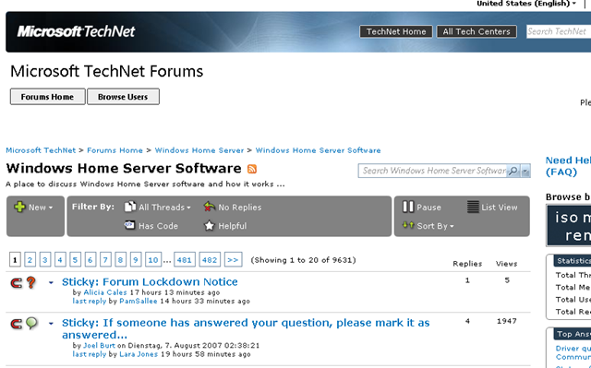Open the United States (English) language dropdown
This screenshot has width=591, height=368.
coord(526,4)
